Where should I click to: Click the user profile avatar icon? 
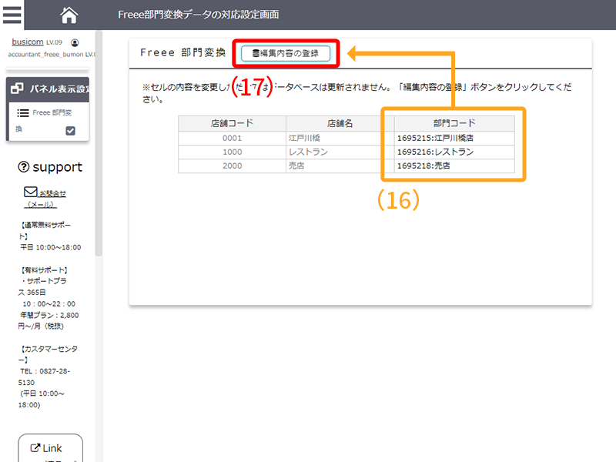tap(75, 43)
